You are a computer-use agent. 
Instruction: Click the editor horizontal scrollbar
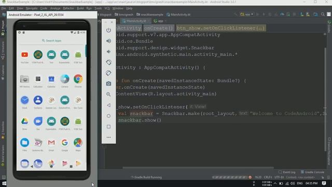pos(198,168)
